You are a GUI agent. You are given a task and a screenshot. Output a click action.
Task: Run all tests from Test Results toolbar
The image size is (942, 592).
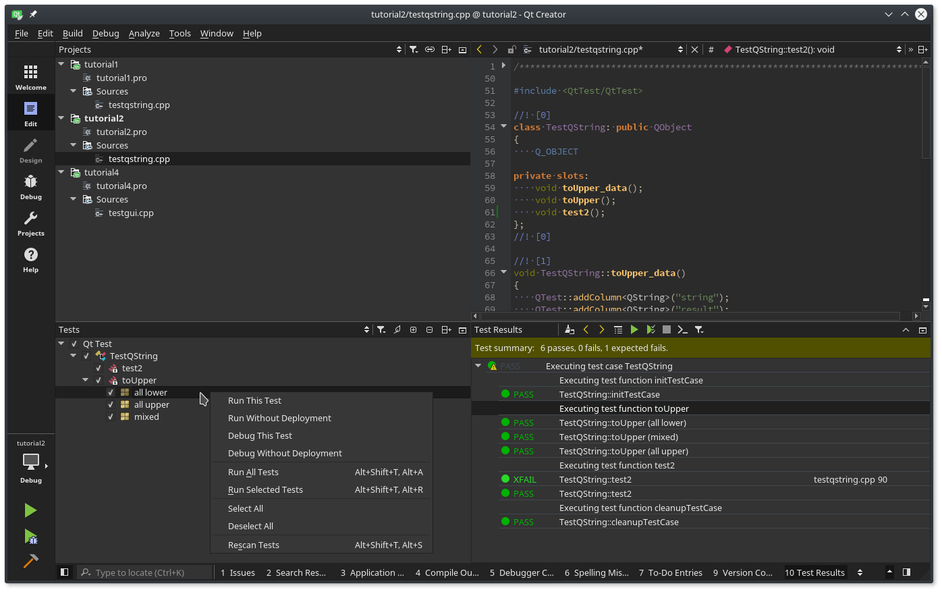634,329
